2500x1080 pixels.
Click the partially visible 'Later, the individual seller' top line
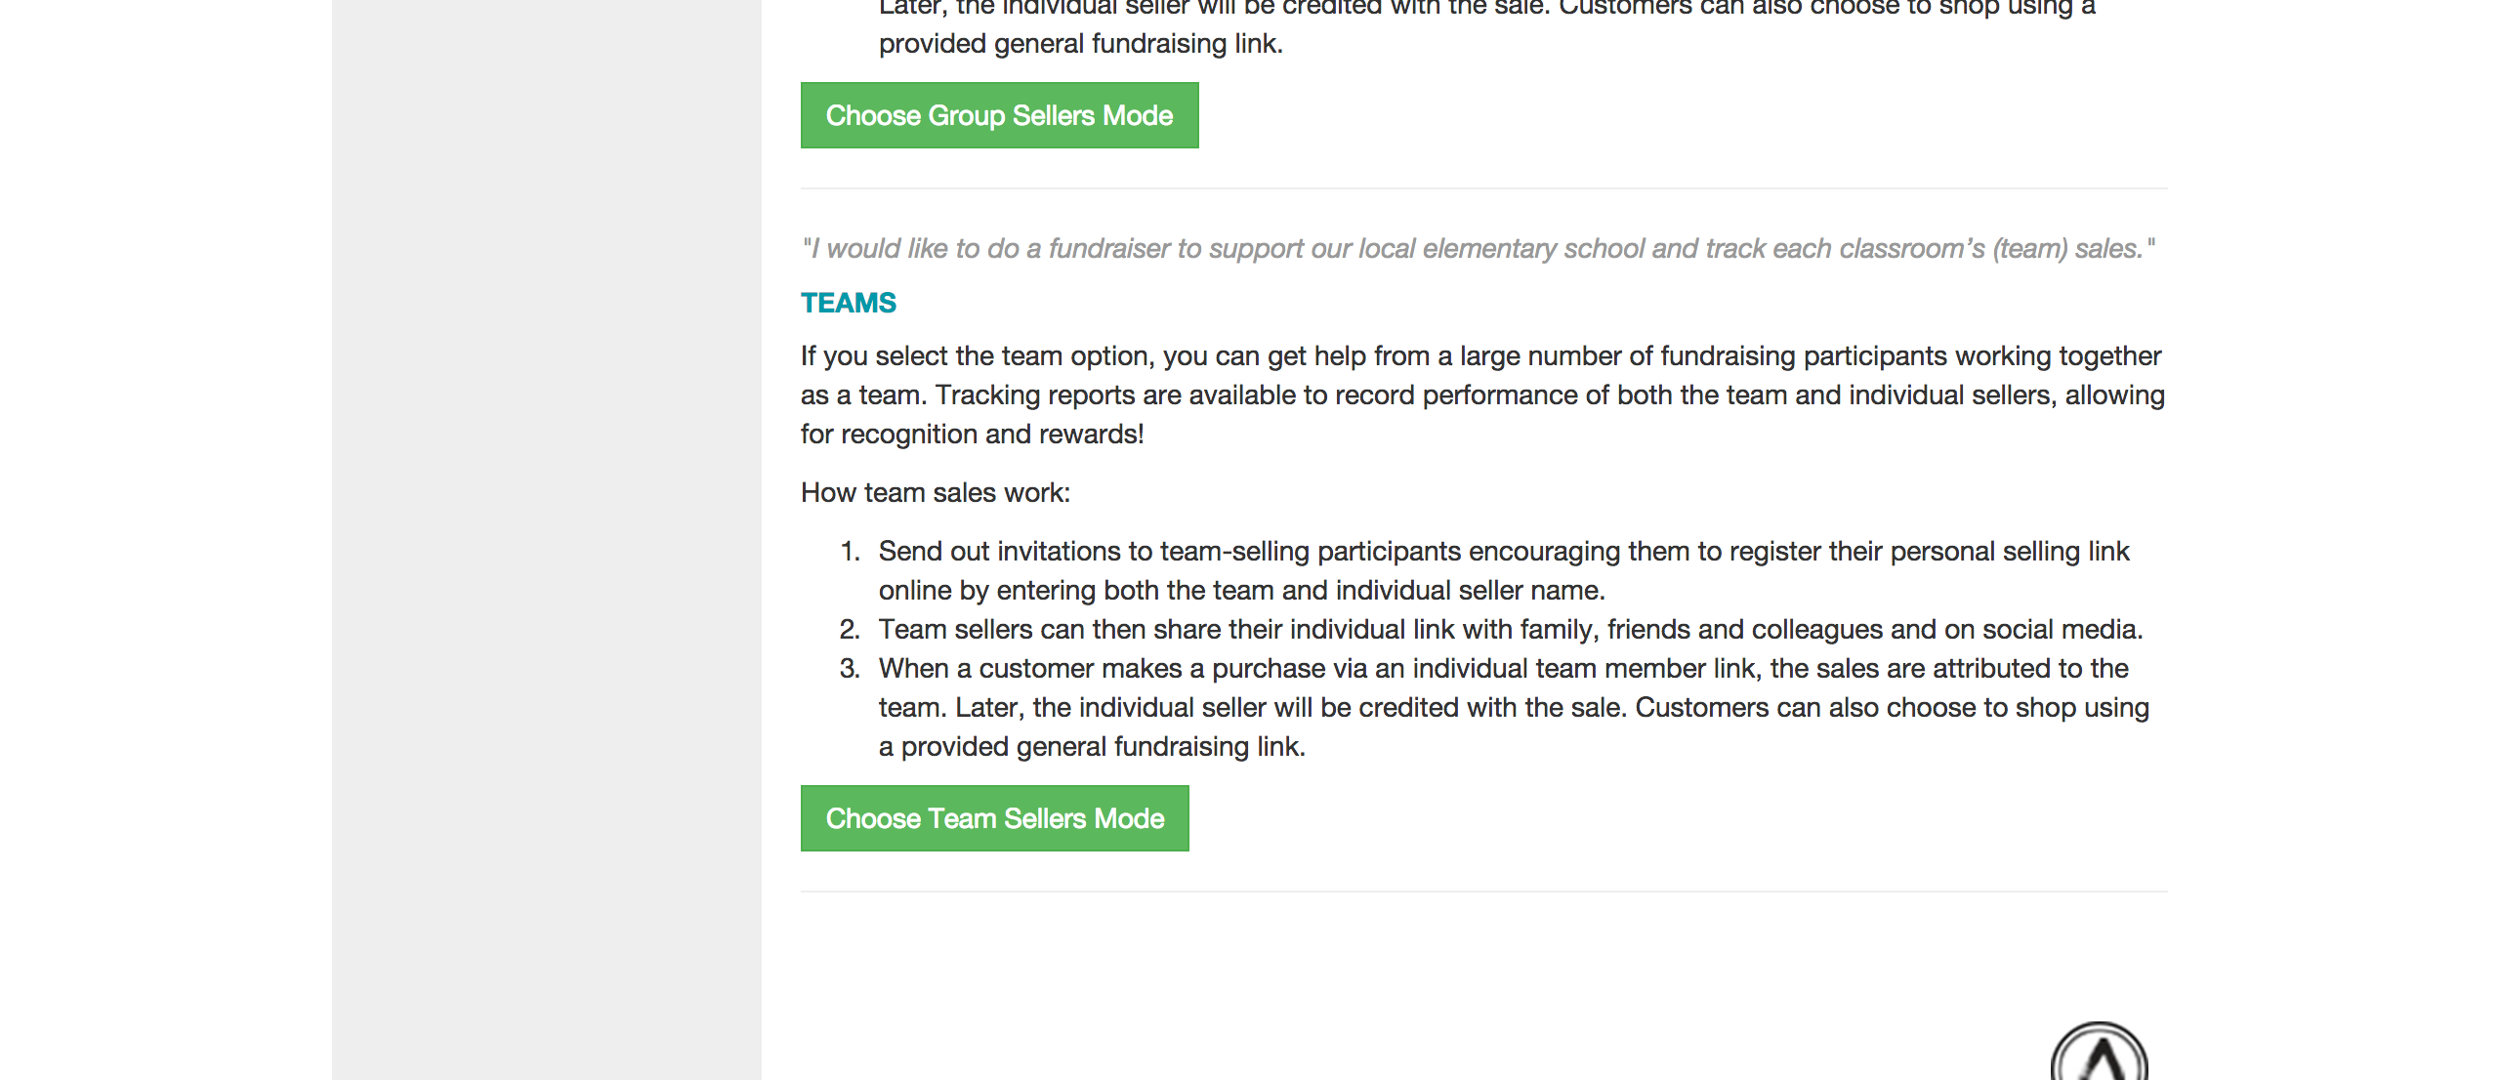[1485, 8]
